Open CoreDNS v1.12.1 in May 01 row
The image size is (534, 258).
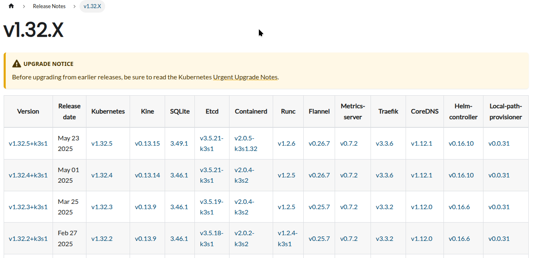point(421,175)
